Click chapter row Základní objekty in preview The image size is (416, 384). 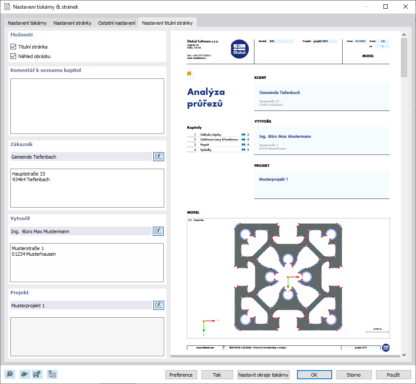[x=218, y=134]
